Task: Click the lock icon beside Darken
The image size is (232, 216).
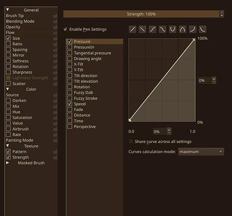Action: [55, 100]
